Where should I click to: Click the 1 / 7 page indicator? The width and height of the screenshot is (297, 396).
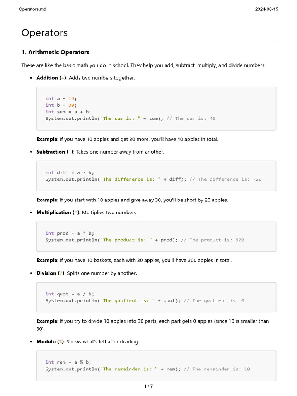click(x=148, y=386)
